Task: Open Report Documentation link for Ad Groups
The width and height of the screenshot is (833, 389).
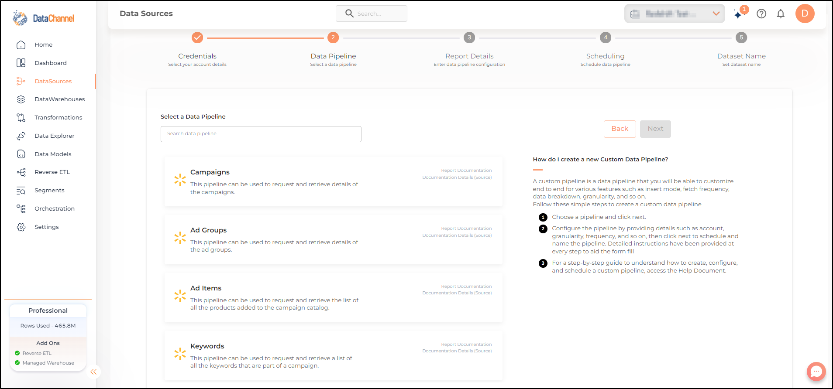Action: pos(466,228)
